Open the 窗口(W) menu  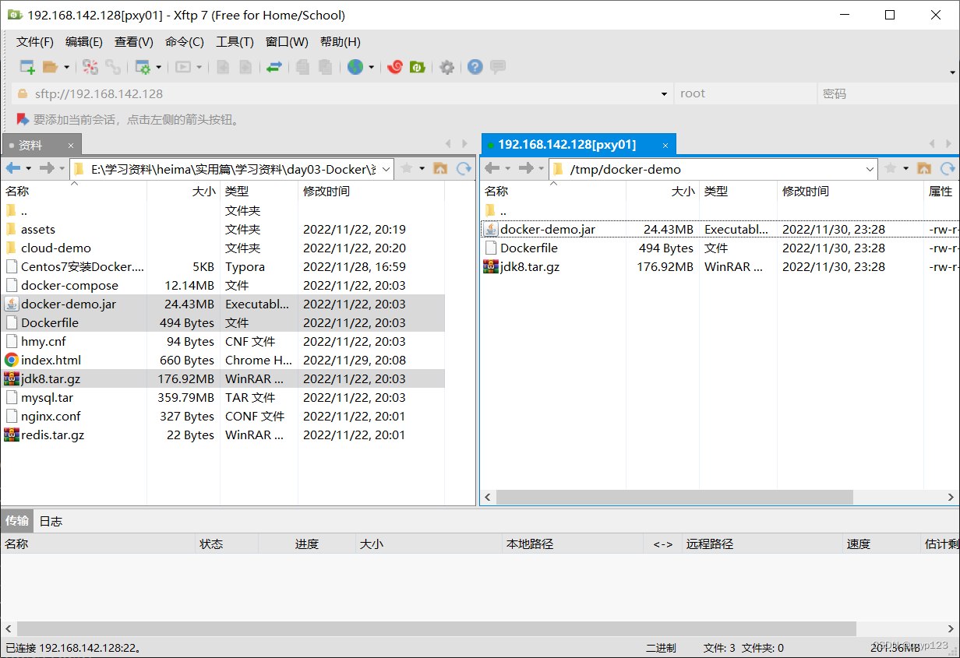[287, 42]
